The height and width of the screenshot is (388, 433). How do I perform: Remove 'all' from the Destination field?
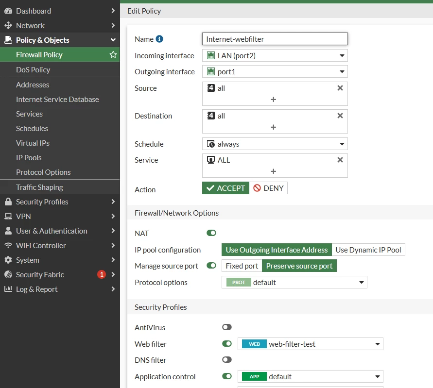[x=340, y=116]
